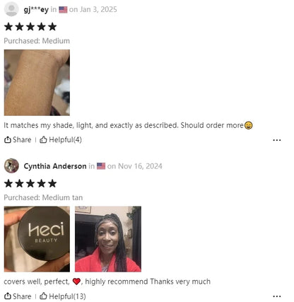Click the Share text on the first review

tap(22, 140)
